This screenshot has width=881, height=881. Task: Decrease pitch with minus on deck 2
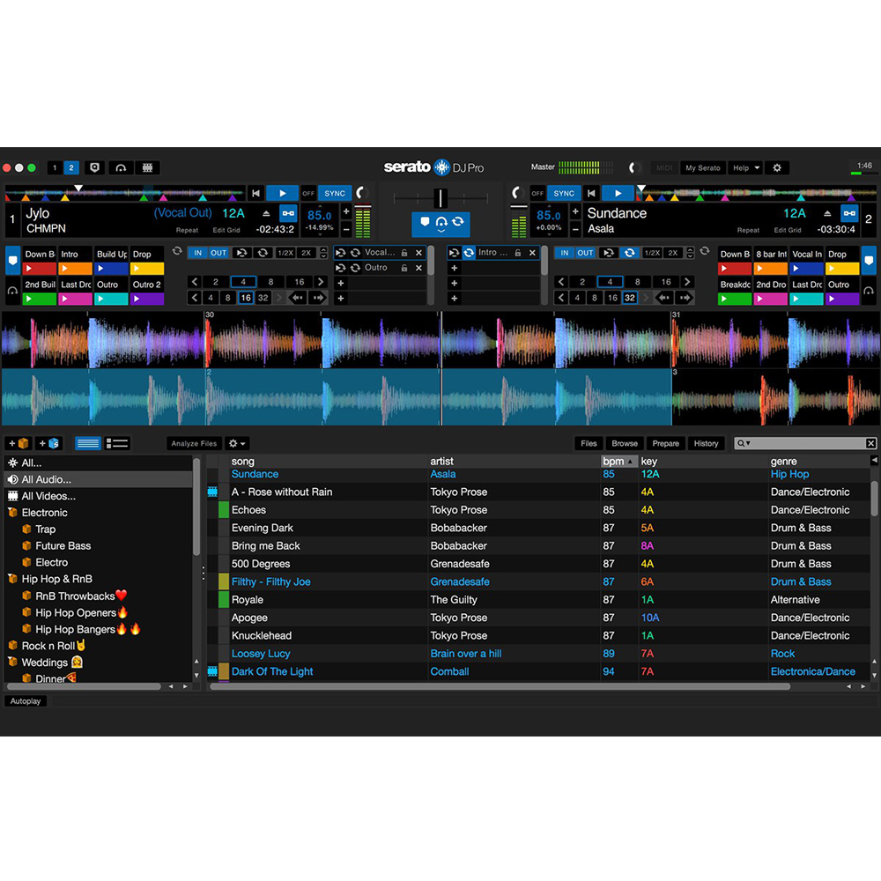[575, 229]
